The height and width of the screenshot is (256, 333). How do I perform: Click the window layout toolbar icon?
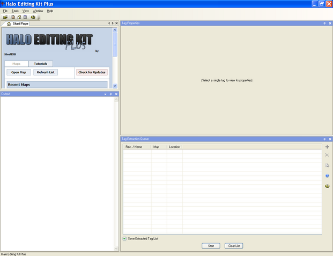point(25,17)
